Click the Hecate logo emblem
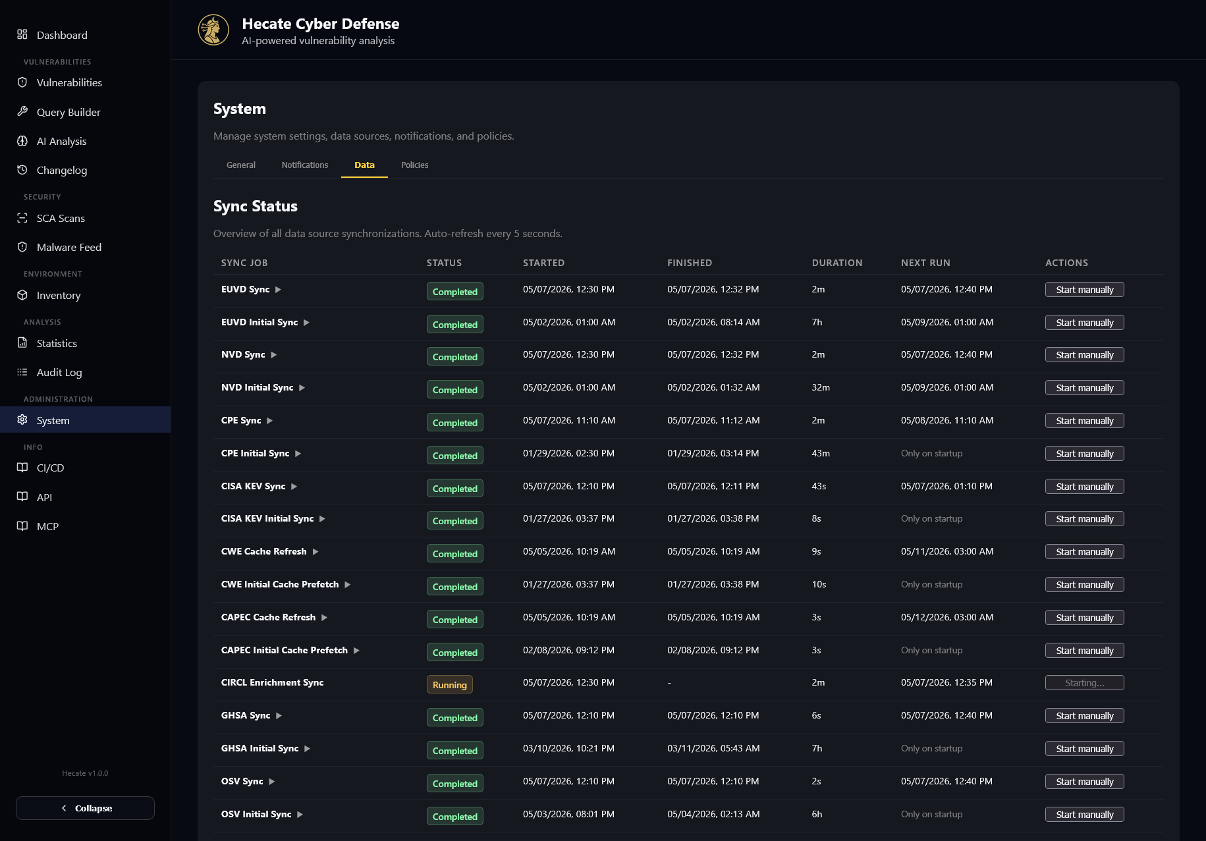Image resolution: width=1206 pixels, height=841 pixels. 213,30
